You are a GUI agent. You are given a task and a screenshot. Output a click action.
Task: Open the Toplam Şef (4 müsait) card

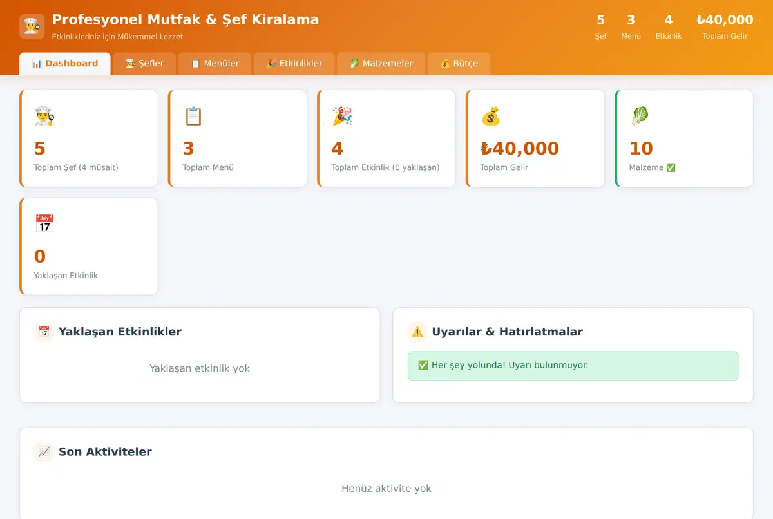(89, 138)
